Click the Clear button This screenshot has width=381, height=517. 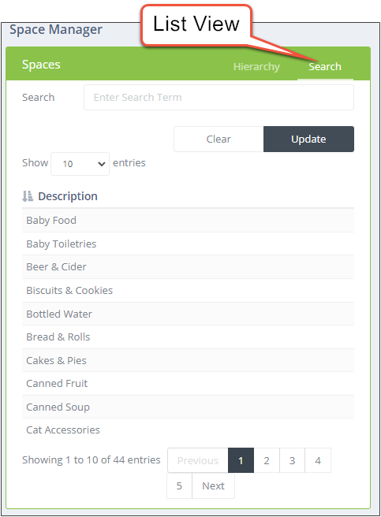(219, 139)
